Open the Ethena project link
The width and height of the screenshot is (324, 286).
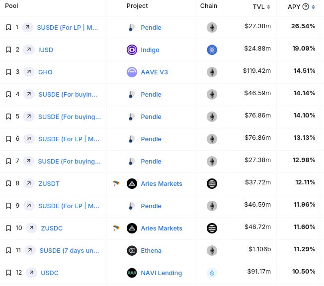151,250
